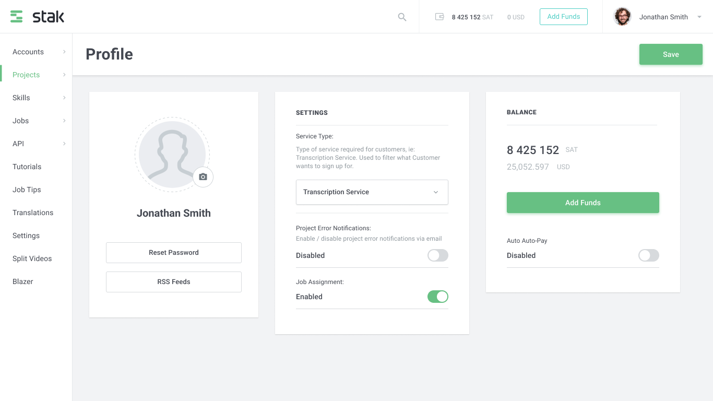The image size is (713, 401).
Task: Go to Settings in the sidebar
Action: point(26,235)
